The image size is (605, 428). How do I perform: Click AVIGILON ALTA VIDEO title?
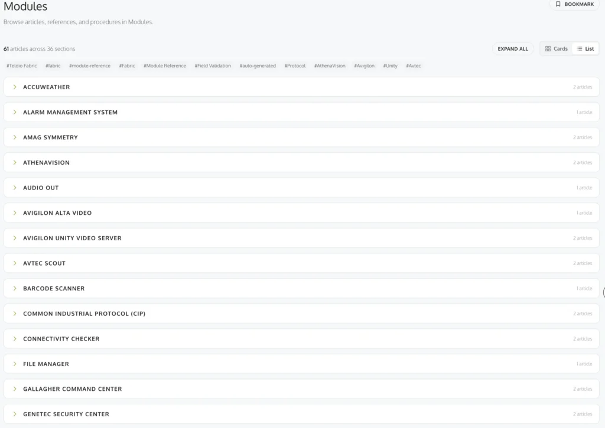click(57, 213)
